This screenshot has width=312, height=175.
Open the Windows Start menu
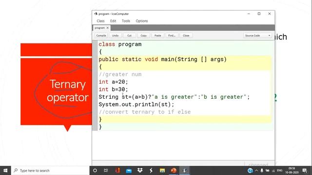[5, 171]
